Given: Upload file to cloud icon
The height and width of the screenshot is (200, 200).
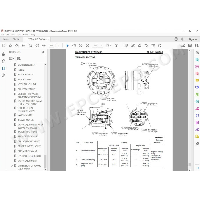Looking at the screenshot, I should coord(17,45).
